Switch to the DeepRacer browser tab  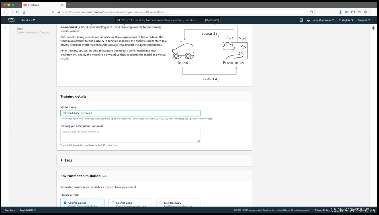pyautogui.click(x=43, y=5)
